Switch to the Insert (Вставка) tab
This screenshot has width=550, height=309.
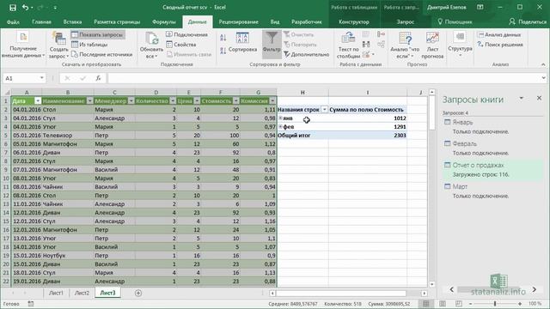coord(72,21)
